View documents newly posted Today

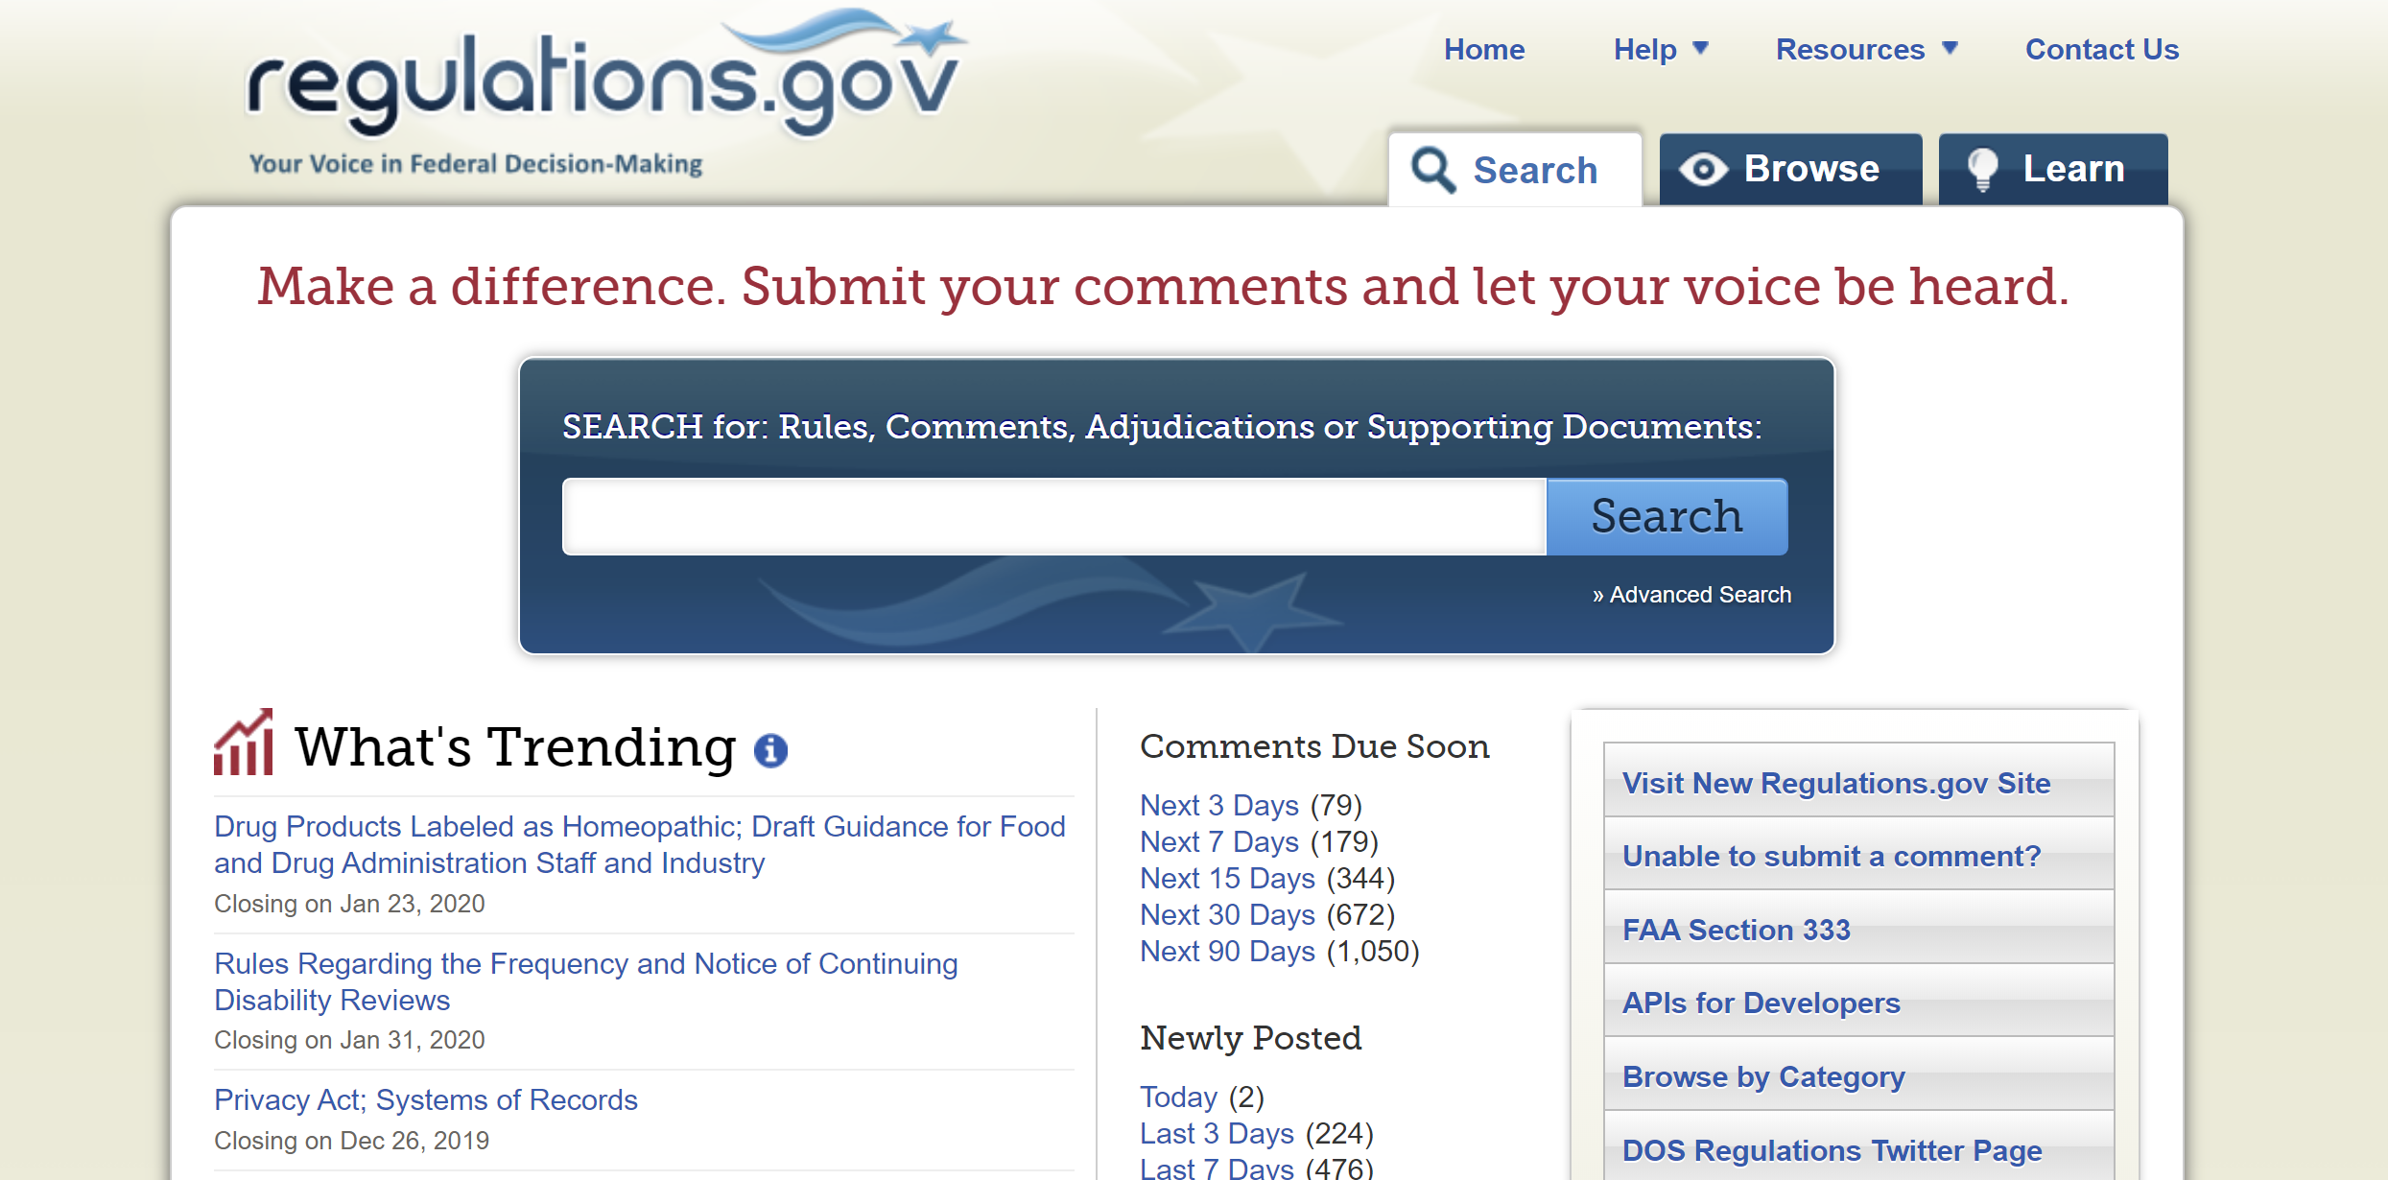pyautogui.click(x=1178, y=1097)
